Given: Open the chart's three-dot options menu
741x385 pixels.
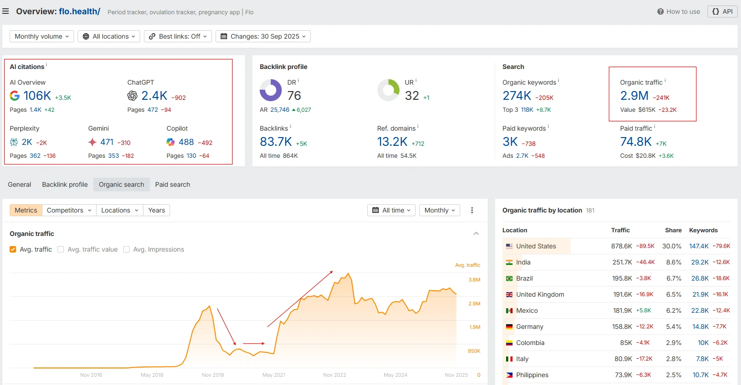Looking at the screenshot, I should pyautogui.click(x=472, y=210).
